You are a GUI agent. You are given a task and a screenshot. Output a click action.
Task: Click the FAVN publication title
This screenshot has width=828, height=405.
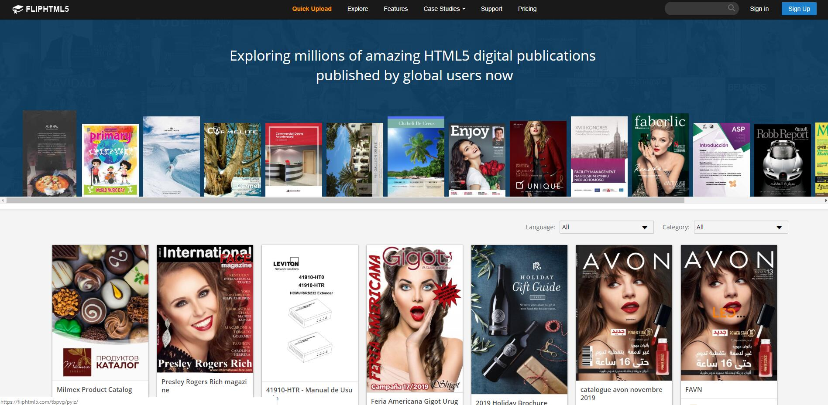click(694, 389)
